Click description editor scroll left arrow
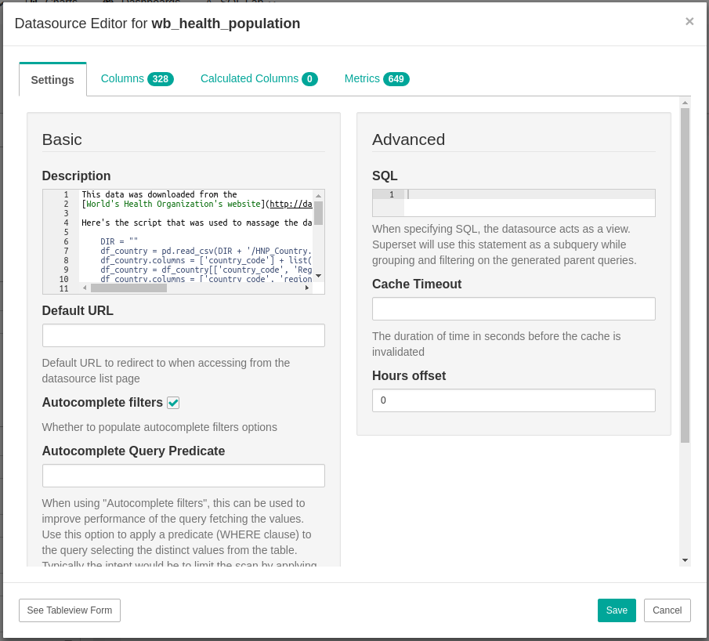Image resolution: width=709 pixels, height=641 pixels. [x=85, y=288]
